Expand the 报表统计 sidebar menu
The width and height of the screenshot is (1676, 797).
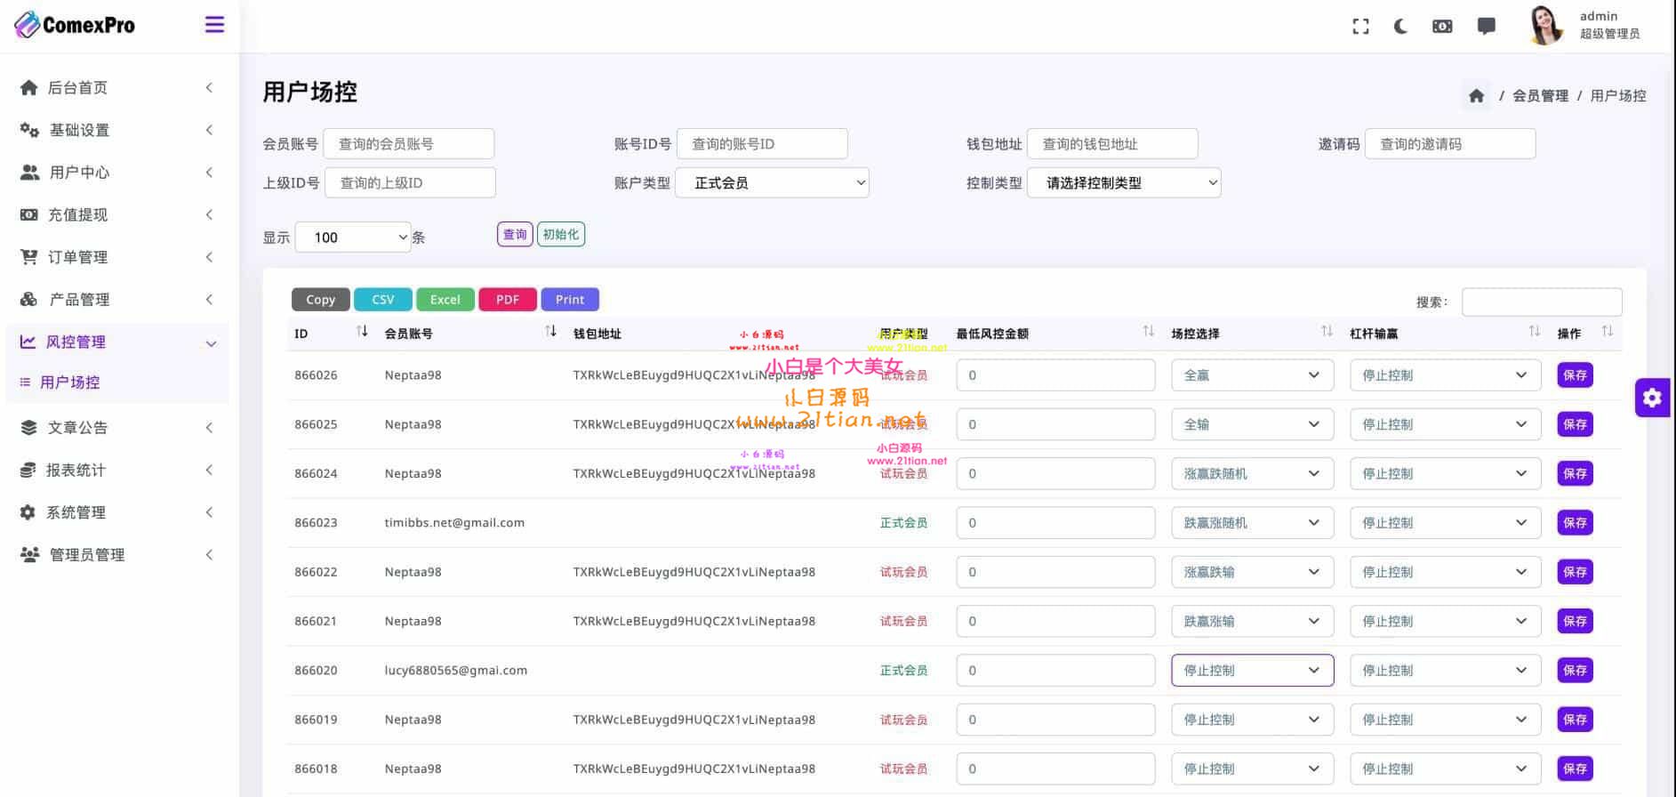click(116, 470)
